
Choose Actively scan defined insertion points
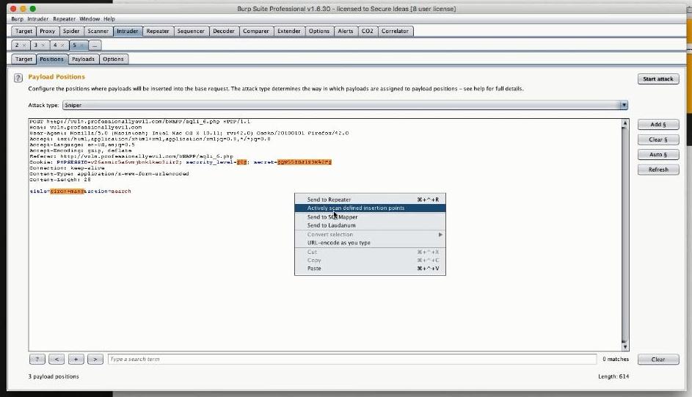(x=370, y=208)
